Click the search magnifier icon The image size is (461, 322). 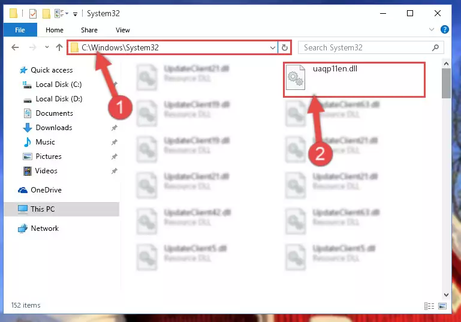[x=435, y=47]
